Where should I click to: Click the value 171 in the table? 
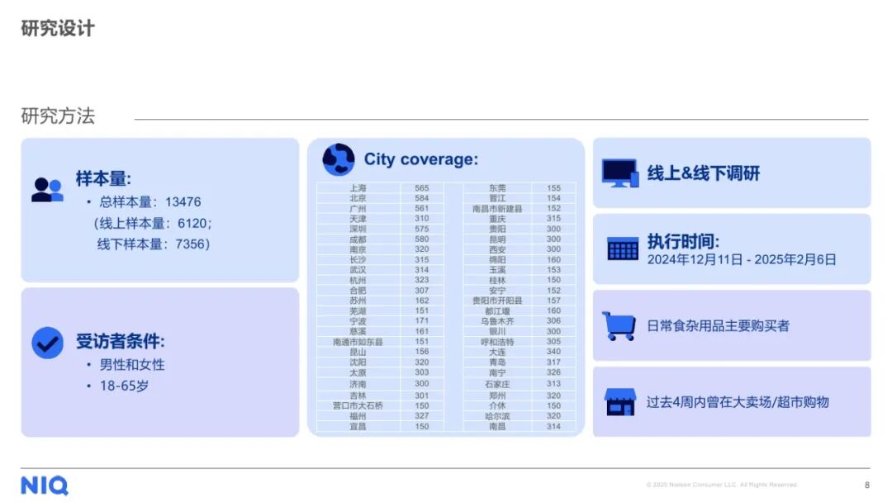tap(421, 321)
